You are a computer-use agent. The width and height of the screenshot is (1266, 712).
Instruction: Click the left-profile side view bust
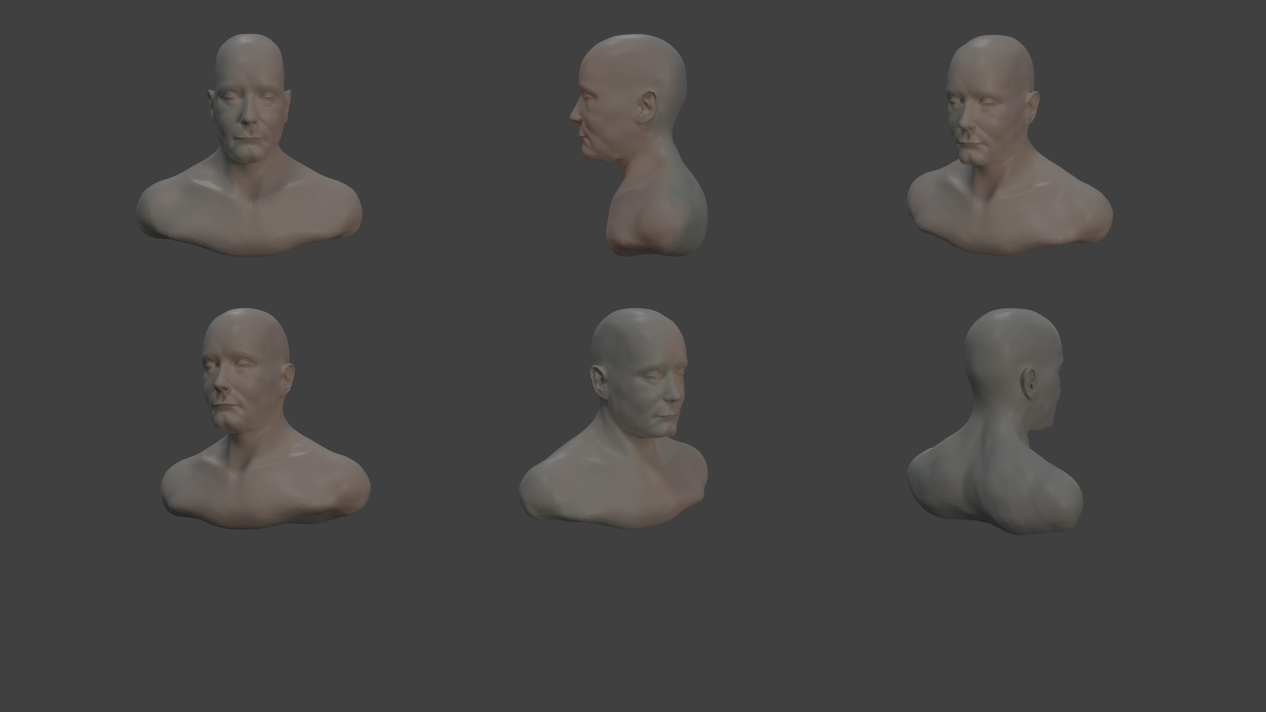pos(644,147)
